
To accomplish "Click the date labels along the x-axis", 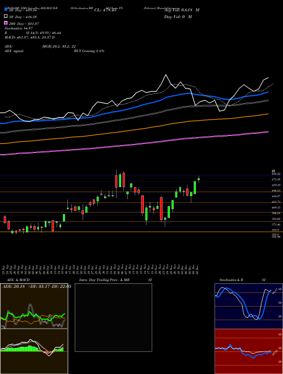I will (101, 269).
